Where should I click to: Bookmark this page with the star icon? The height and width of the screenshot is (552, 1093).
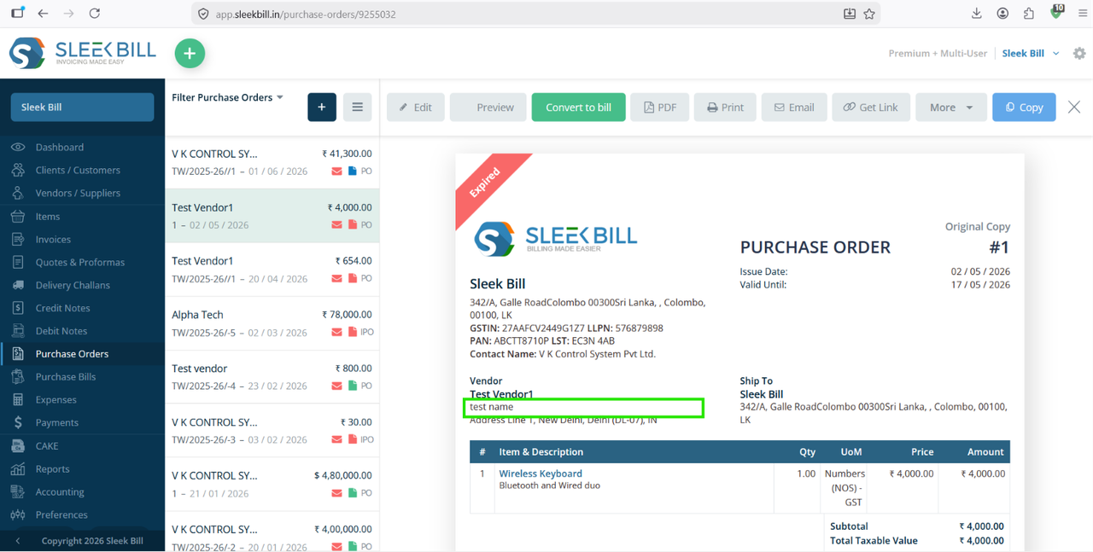point(869,14)
